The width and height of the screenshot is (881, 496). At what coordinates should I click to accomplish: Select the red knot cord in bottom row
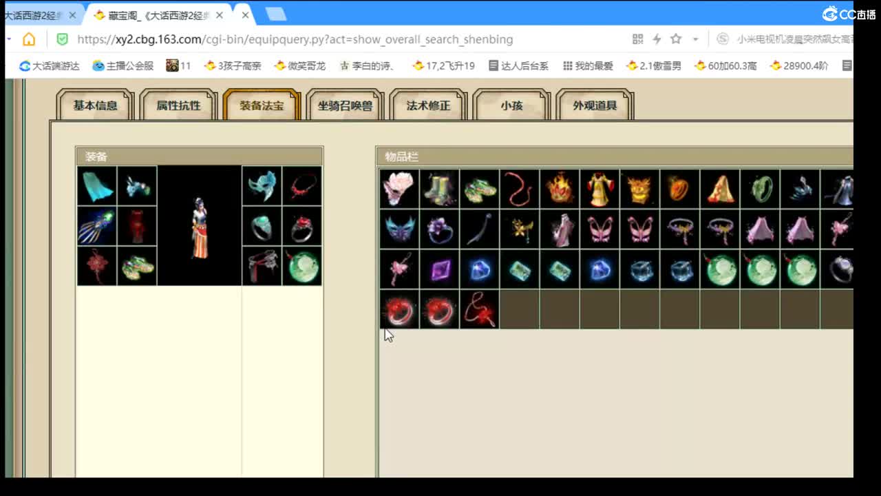tap(479, 309)
